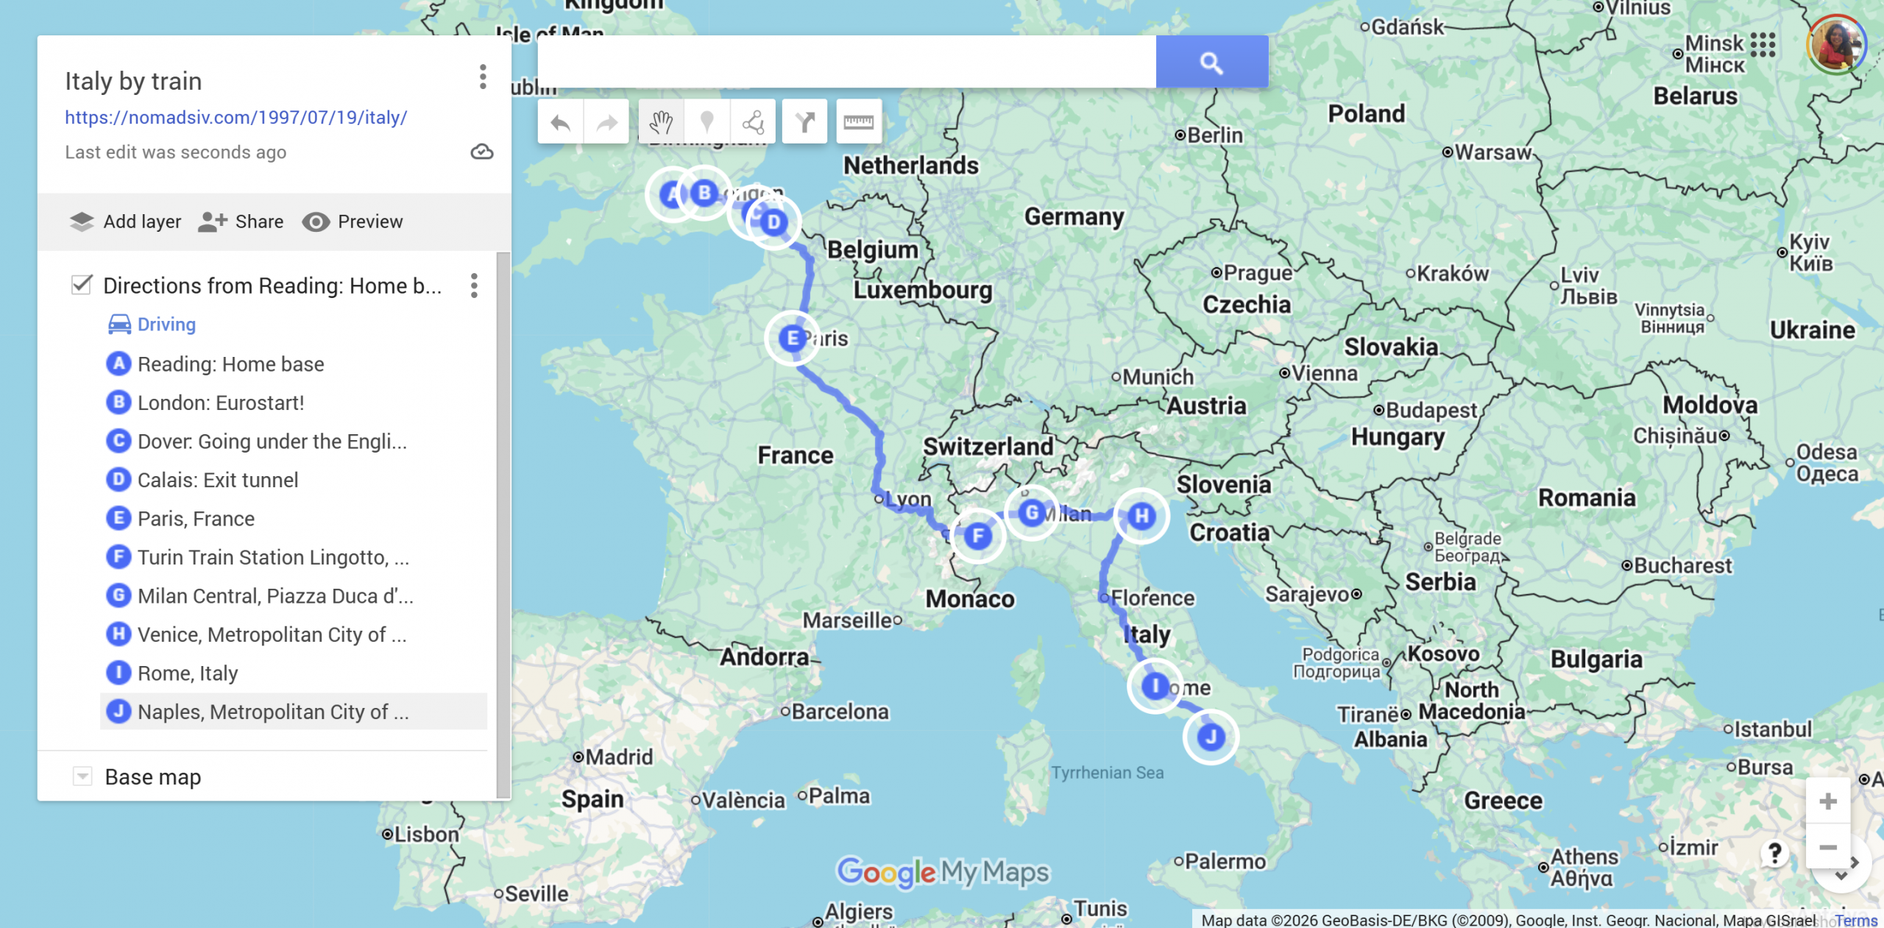Viewport: 1884px width, 928px height.
Task: Select the Draw a line tool
Action: click(753, 122)
